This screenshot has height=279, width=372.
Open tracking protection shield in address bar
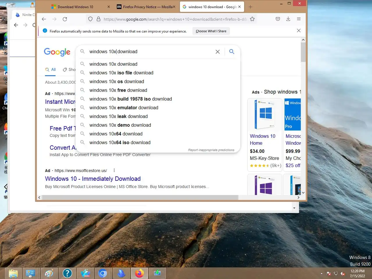click(90, 19)
